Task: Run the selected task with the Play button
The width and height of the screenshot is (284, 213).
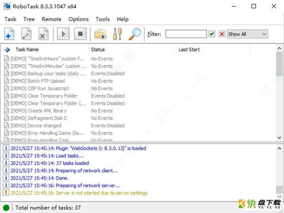Action: coord(63,34)
